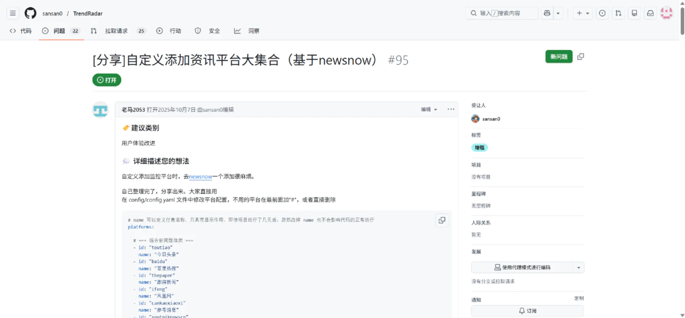The width and height of the screenshot is (685, 318).
Task: Open the notifications inbox icon
Action: (x=651, y=13)
